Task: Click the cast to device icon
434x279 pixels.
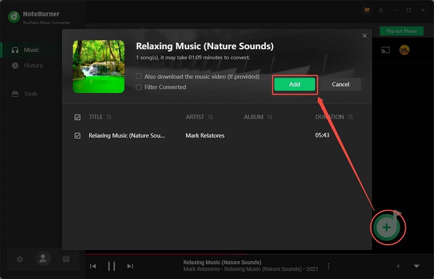Action: pyautogui.click(x=385, y=50)
